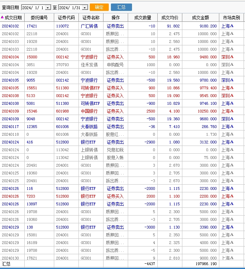Click amount 266.760 cell
The width and height of the screenshot is (245, 269).
[209, 127]
